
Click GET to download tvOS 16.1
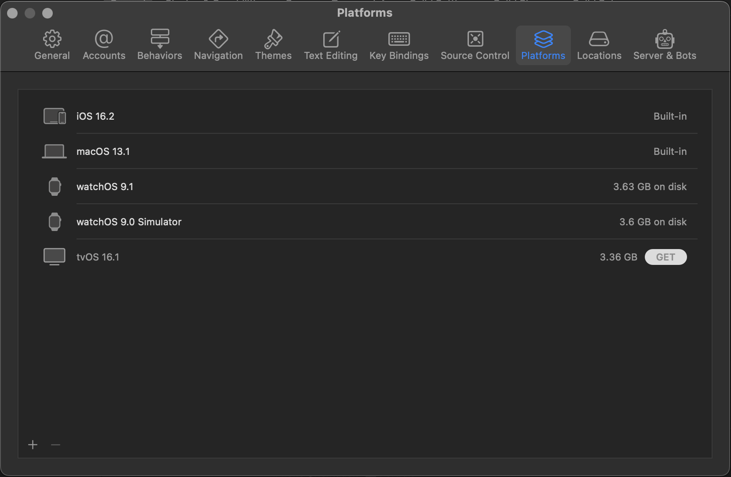665,257
